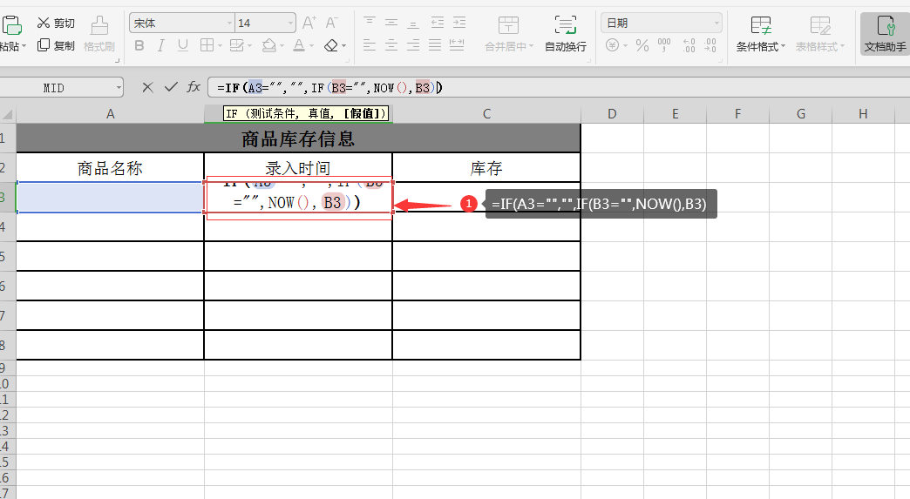Expand font color dropdown arrow

312,46
